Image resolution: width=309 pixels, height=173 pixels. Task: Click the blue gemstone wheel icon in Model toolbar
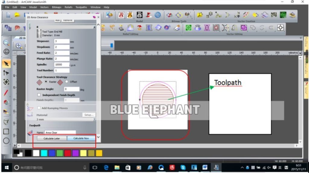[x=158, y=15]
